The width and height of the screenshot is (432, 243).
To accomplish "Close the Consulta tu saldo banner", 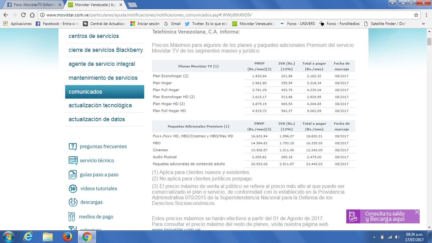I will point(417,212).
